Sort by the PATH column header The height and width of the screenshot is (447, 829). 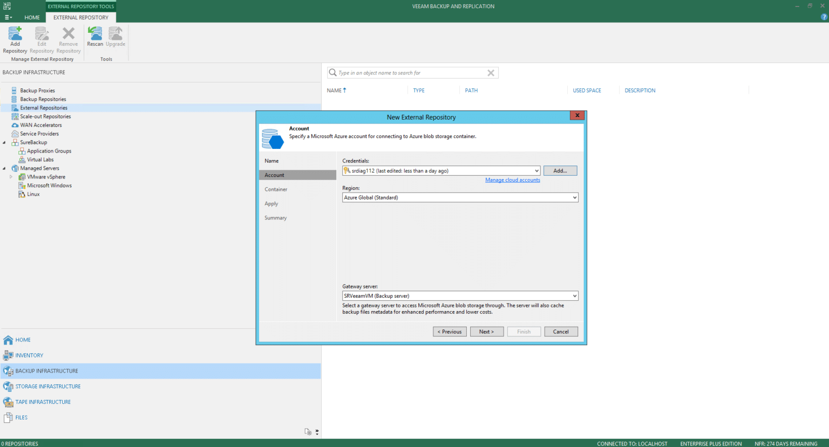pos(471,91)
